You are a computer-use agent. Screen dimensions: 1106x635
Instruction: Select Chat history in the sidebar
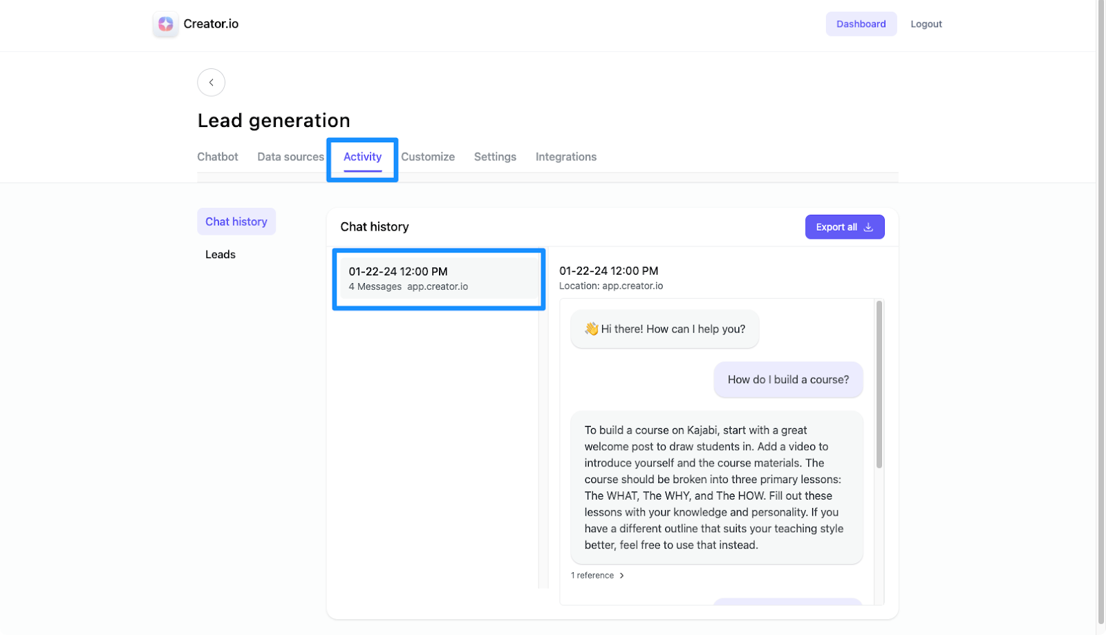pos(236,222)
